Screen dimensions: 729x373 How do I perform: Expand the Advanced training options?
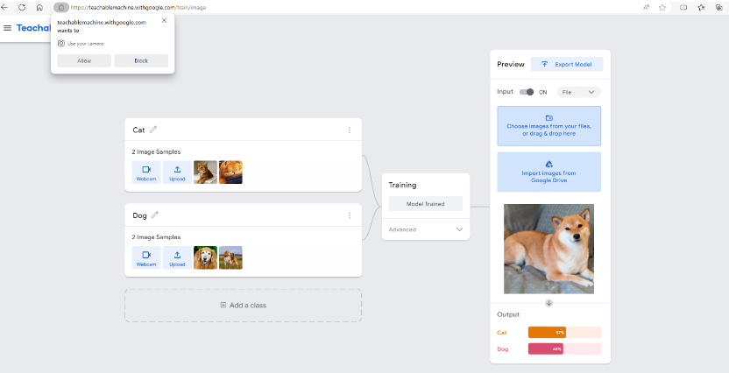pyautogui.click(x=426, y=229)
